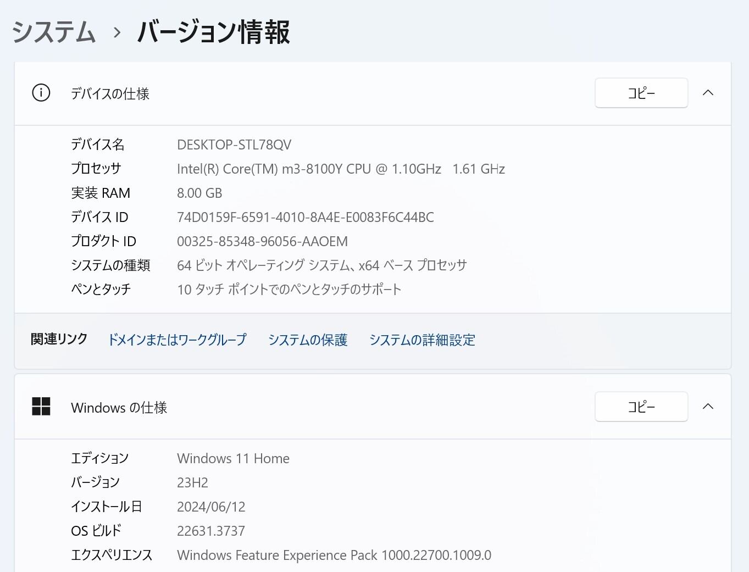
Task: Collapse the デバイスの仕様 section chevron
Action: 708,93
